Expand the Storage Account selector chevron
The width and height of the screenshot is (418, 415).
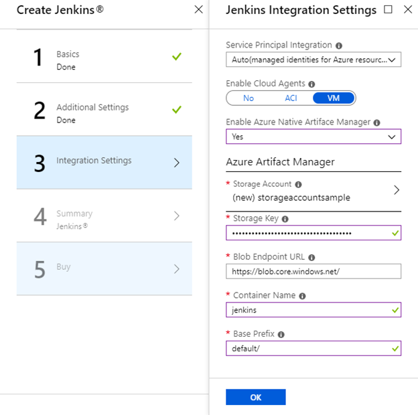pos(396,190)
